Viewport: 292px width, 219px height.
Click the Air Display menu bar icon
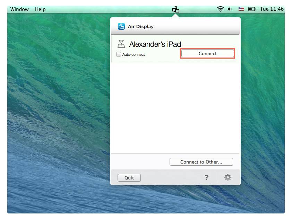click(x=176, y=9)
